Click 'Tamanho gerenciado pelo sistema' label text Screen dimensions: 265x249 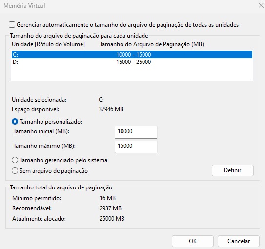click(x=63, y=160)
